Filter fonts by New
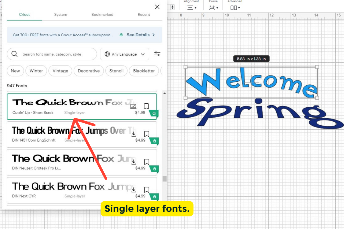The width and height of the screenshot is (344, 229). 15,71
